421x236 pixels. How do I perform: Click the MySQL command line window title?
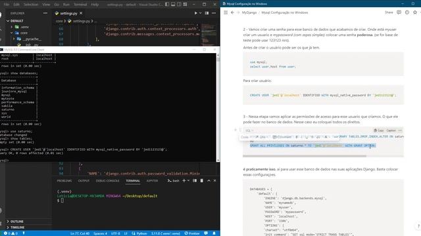(x=24, y=50)
